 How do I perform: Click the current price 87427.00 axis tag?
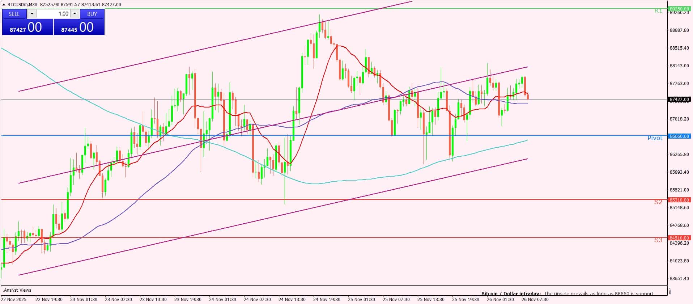(x=679, y=99)
